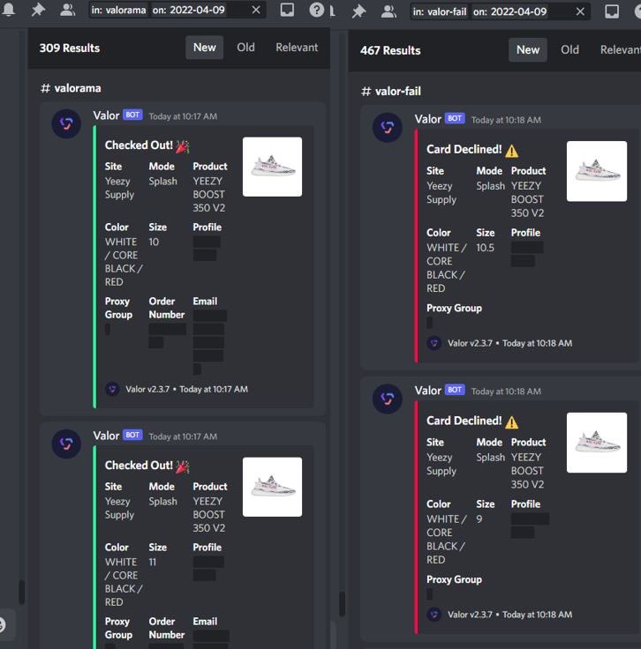Click left window vertical scrollbar thumb
Screen dimensions: 641x649
[x=21, y=592]
